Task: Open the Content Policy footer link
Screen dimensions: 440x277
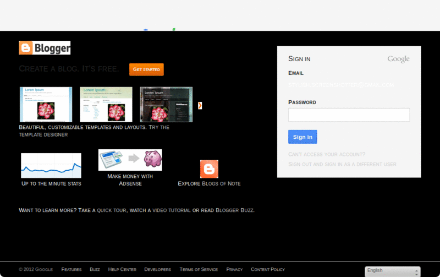Action: (x=268, y=269)
